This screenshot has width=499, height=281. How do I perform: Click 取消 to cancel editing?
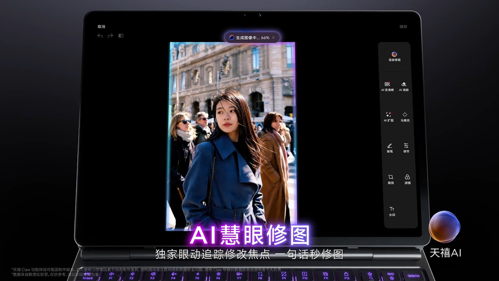point(101,27)
